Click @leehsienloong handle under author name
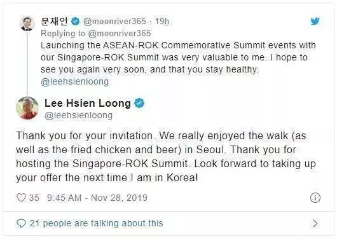Viewport: 337px width, 239px height. tap(79, 116)
